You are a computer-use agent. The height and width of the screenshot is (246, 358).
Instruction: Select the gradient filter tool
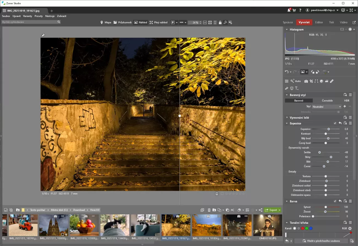[x=326, y=81]
